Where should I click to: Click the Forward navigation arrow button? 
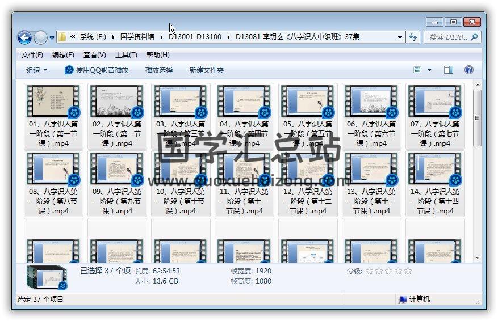coord(40,37)
